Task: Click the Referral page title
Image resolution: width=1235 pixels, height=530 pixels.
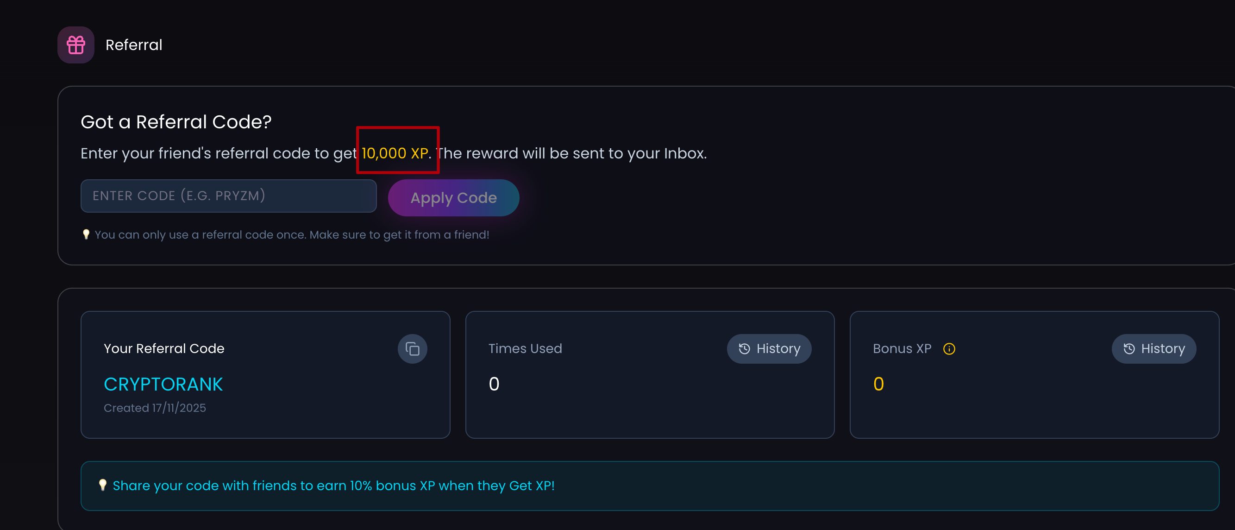Action: 134,45
